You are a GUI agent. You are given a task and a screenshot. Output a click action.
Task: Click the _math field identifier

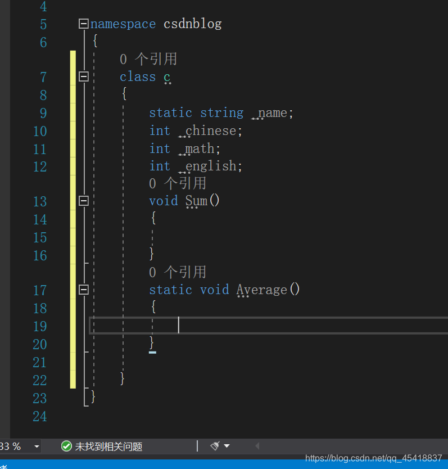[196, 148]
